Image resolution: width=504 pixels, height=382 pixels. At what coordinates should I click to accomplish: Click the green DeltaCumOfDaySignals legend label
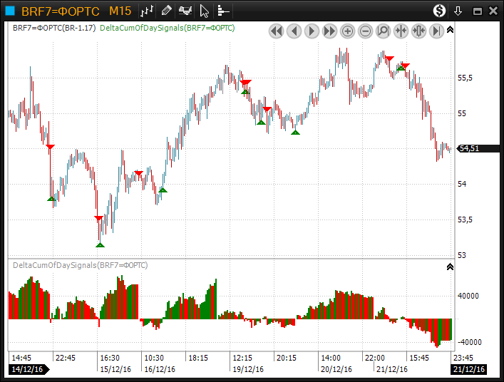click(168, 28)
